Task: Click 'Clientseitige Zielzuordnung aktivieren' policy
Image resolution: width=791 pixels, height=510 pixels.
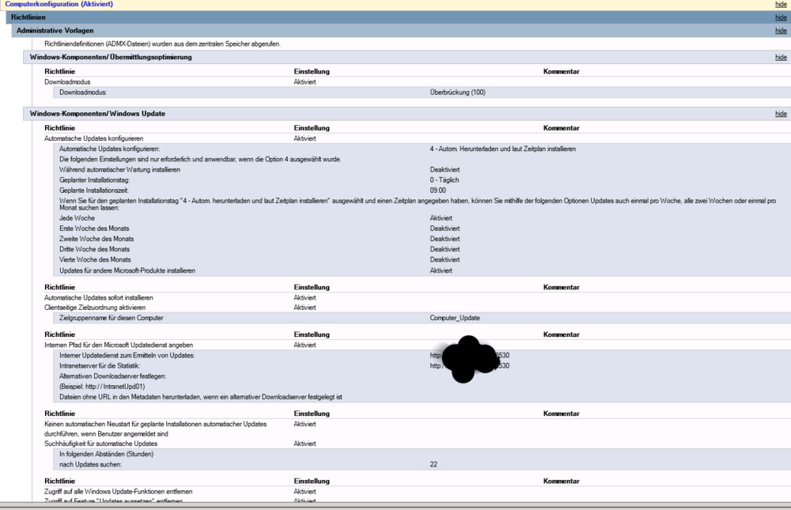Action: pyautogui.click(x=95, y=308)
